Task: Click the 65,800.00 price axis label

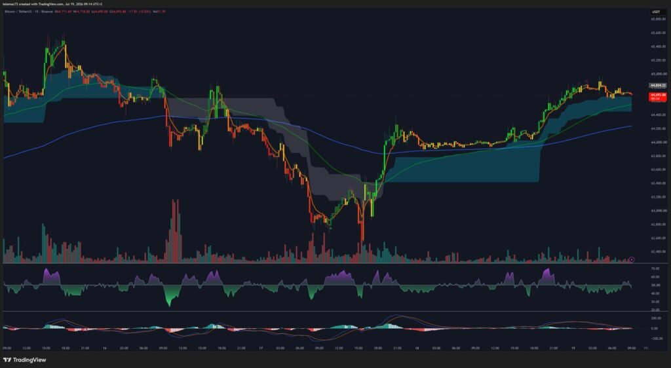Action: pos(658,19)
